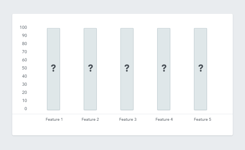
Task: Click the 80 tick label on y-axis
Action: [24, 43]
